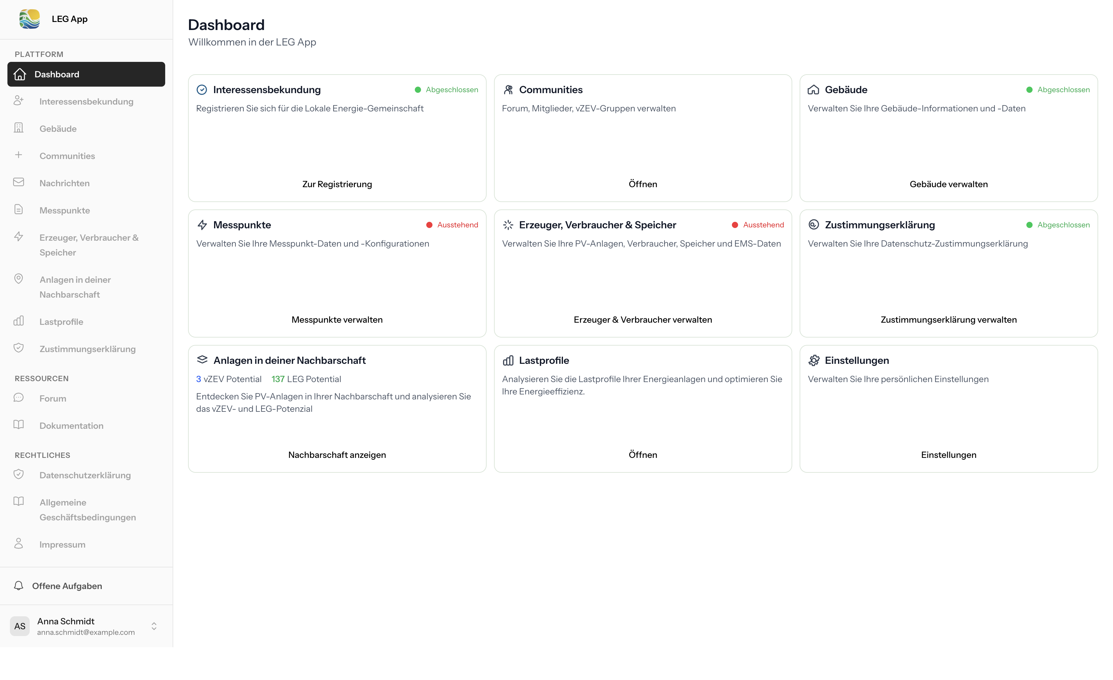Click the AS avatar initials

point(19,626)
